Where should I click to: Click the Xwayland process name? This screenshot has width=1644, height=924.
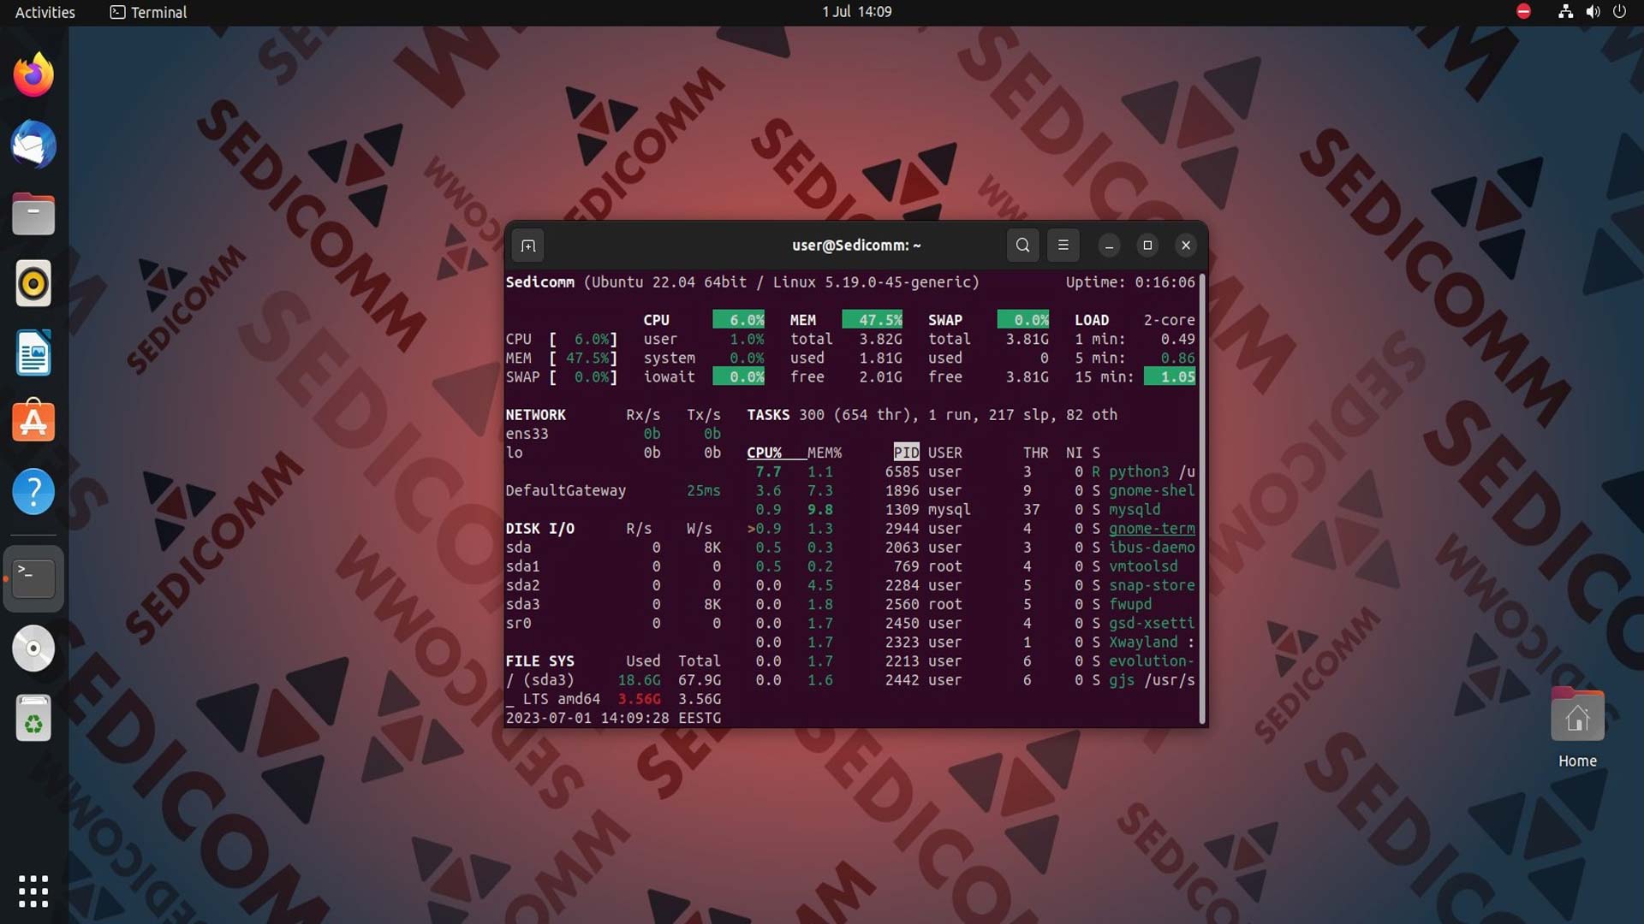1143,642
